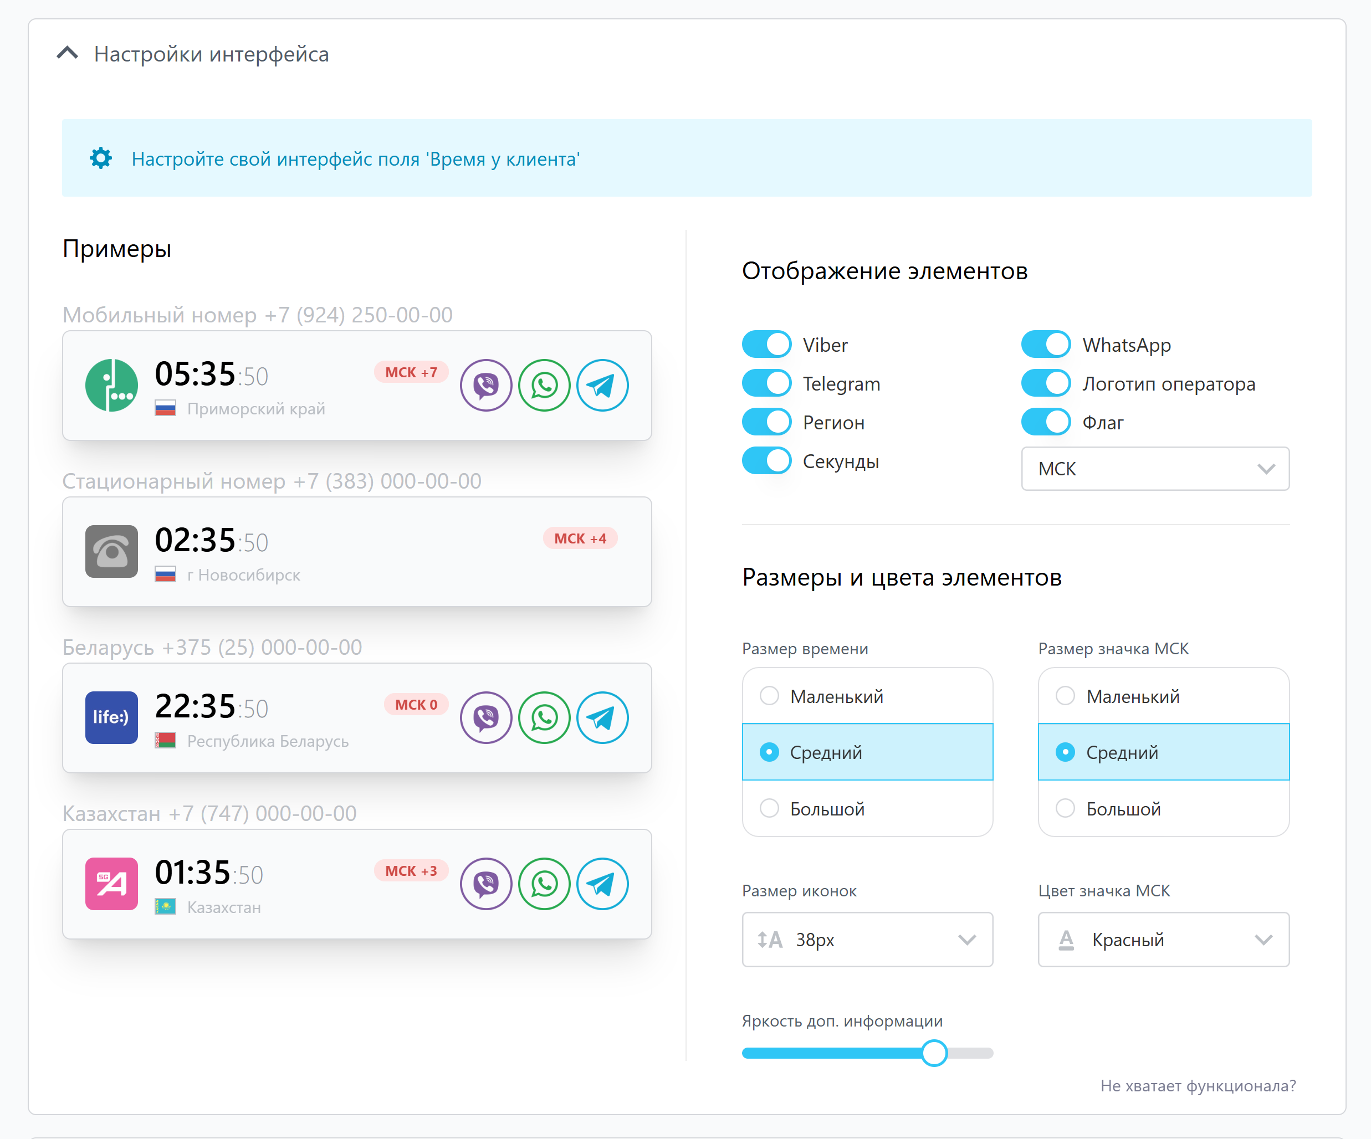1371x1139 pixels.
Task: Click the Яркость доп. информации slider handle
Action: click(x=934, y=1053)
